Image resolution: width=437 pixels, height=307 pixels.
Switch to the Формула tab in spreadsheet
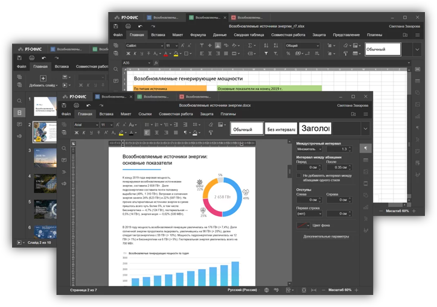click(197, 35)
